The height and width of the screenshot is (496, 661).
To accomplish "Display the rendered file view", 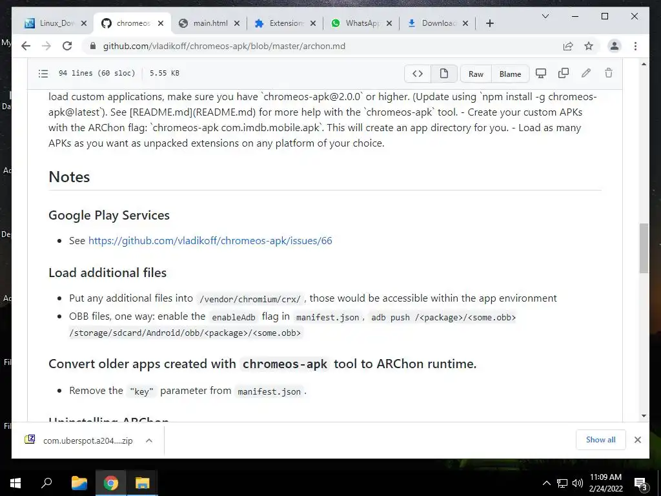I will [x=444, y=74].
